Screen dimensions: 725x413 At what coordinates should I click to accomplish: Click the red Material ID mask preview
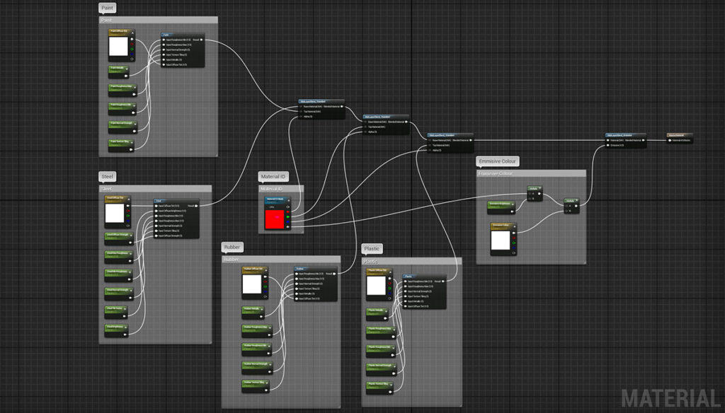click(x=275, y=219)
